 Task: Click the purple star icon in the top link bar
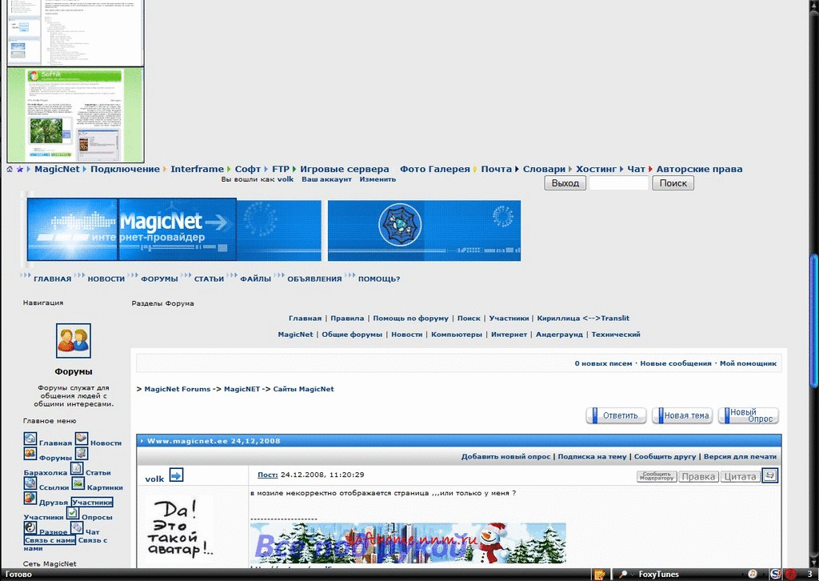click(x=20, y=170)
